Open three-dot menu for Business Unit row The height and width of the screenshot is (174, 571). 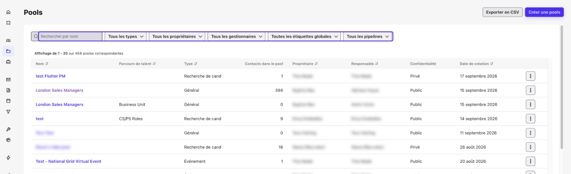click(531, 104)
